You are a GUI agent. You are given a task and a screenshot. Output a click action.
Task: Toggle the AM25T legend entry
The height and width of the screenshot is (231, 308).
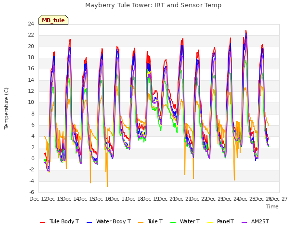[255, 221]
